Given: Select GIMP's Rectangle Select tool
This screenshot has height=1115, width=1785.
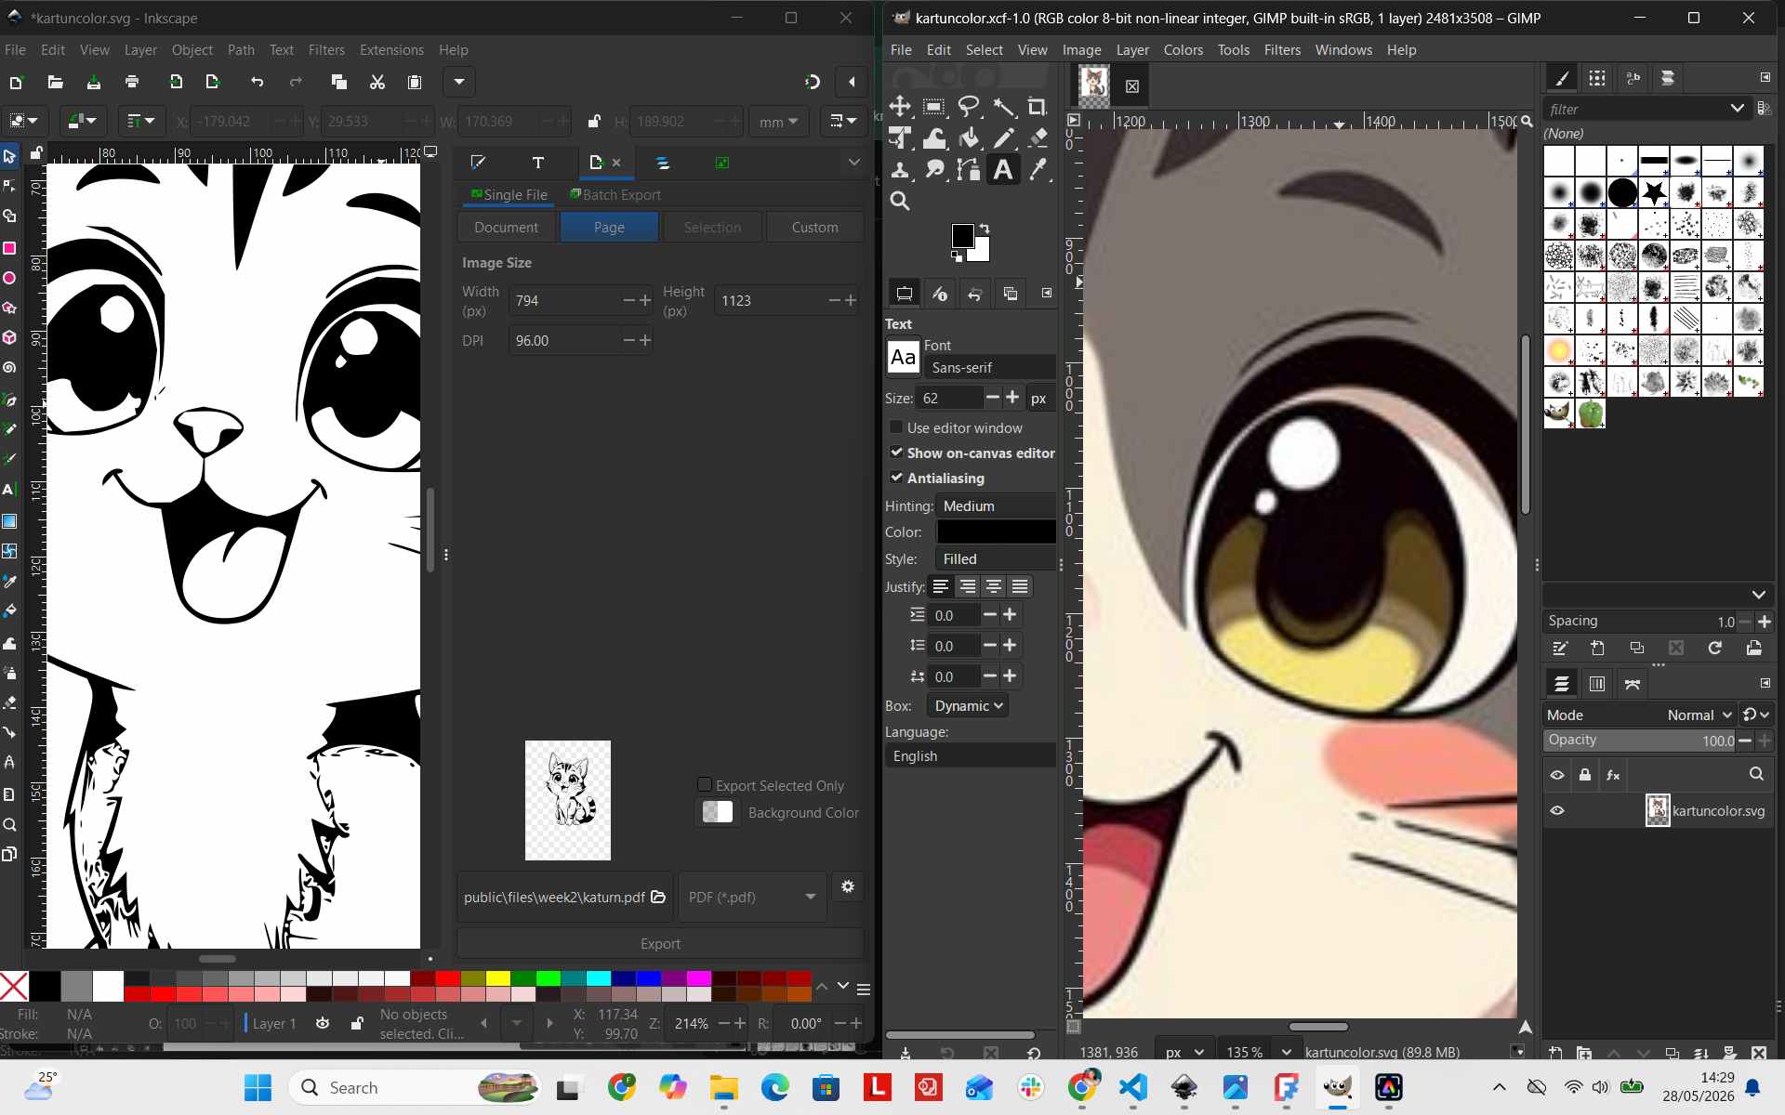Looking at the screenshot, I should point(934,107).
